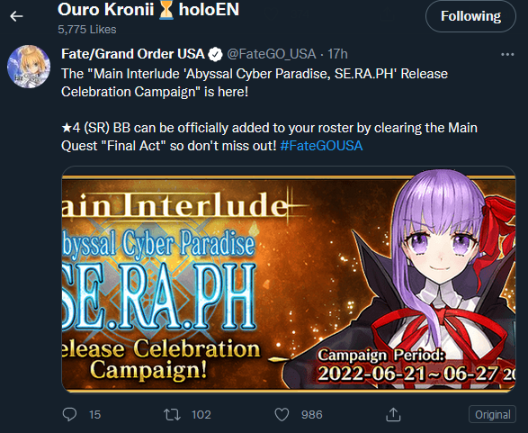The height and width of the screenshot is (433, 528).
Task: Click the Original image button
Action: 492,414
